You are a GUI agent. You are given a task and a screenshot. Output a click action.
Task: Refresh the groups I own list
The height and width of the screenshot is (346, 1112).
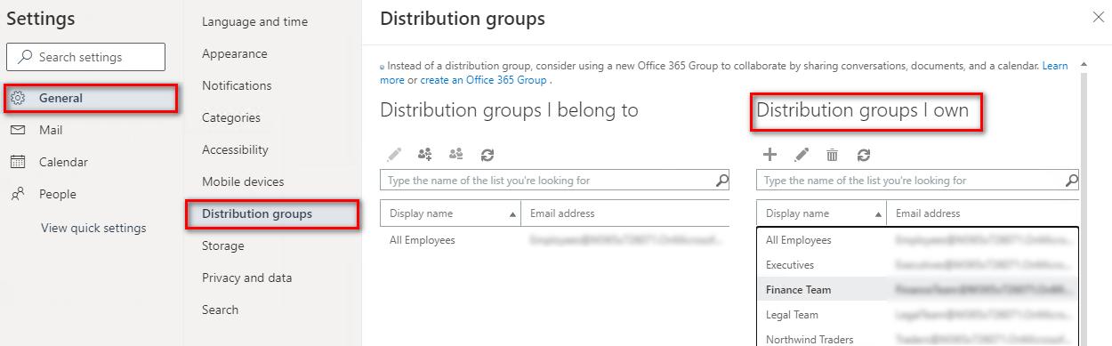[864, 155]
